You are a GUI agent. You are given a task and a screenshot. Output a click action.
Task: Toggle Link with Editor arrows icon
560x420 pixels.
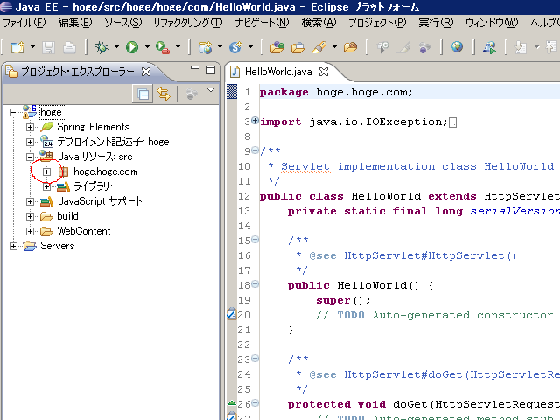pyautogui.click(x=164, y=93)
